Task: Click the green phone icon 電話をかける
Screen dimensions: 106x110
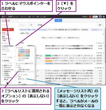Action: click(x=3, y=65)
